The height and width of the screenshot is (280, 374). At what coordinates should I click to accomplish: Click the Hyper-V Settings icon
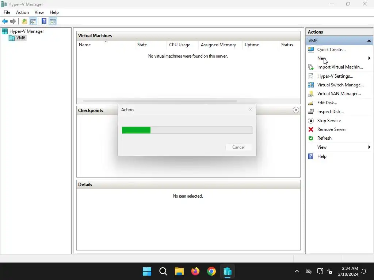311,76
